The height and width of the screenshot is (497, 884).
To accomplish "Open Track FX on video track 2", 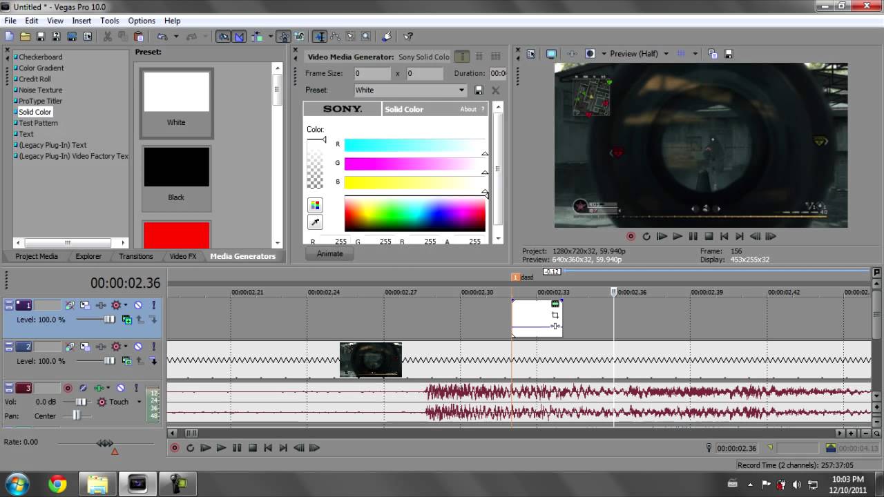I will 101,347.
